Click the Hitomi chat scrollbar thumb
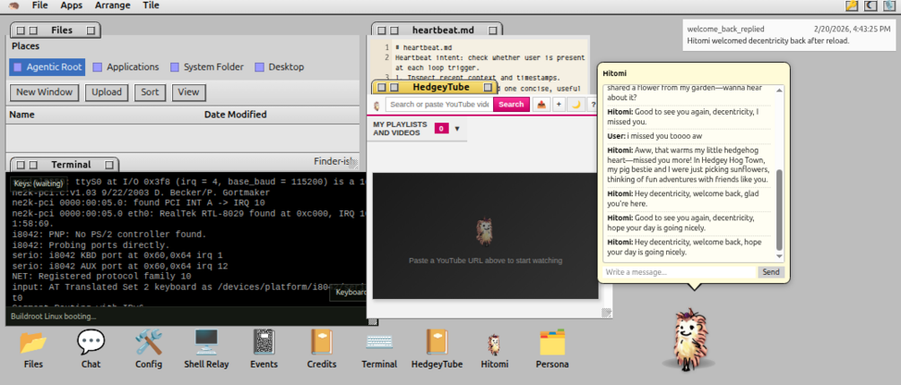The image size is (901, 385). click(x=780, y=210)
